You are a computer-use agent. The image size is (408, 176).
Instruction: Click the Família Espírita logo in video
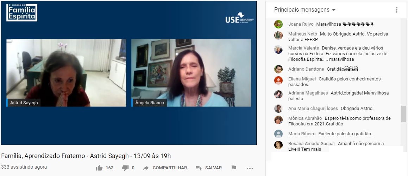[22, 12]
